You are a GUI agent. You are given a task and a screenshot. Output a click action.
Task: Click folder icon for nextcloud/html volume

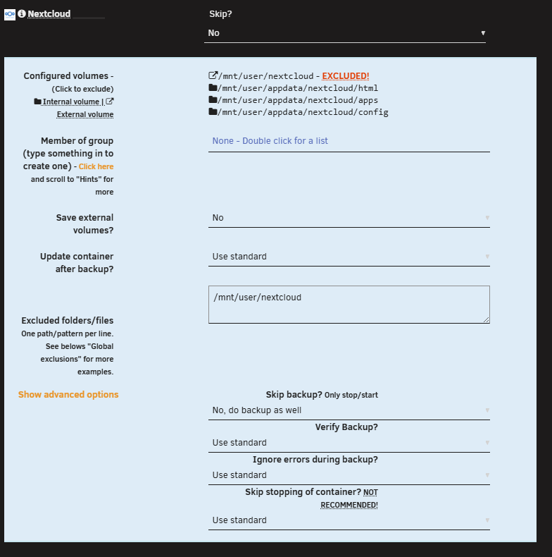(x=213, y=88)
